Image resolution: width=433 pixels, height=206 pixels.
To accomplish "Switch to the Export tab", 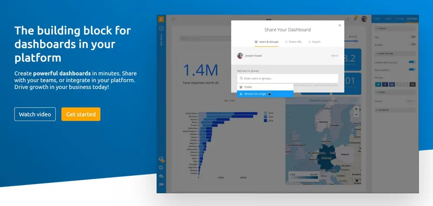I will [x=314, y=42].
